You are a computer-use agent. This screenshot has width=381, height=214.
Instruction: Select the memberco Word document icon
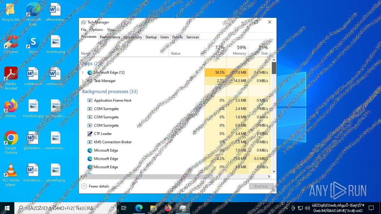(33, 173)
